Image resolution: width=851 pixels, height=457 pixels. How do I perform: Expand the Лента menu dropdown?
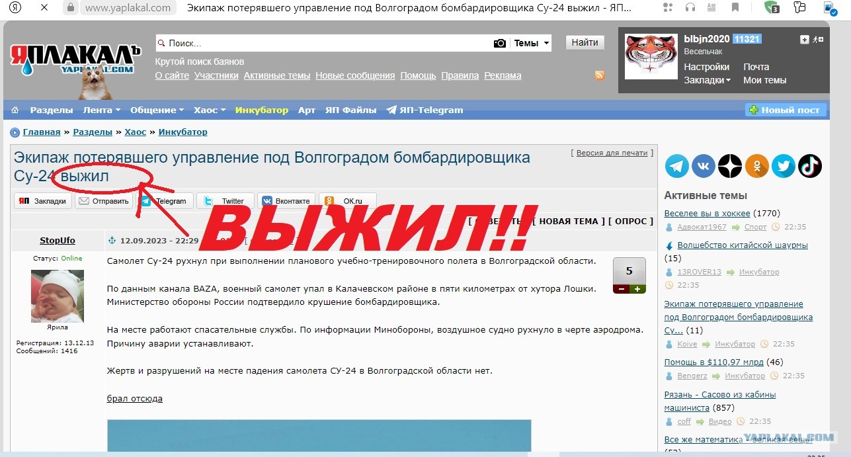click(102, 110)
